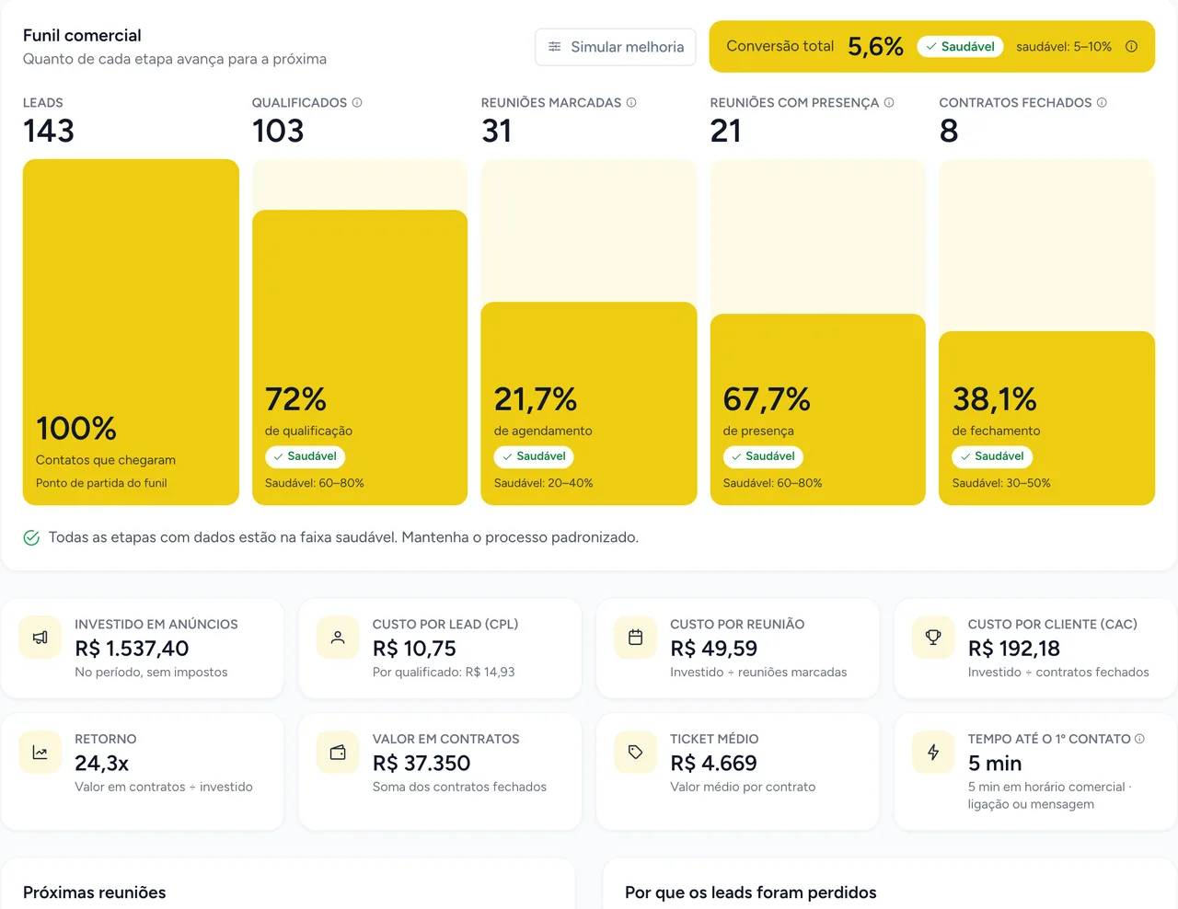The image size is (1178, 909).
Task: Select the 100% Leads funnel bar
Action: [131, 332]
